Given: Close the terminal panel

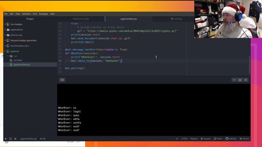Looking at the screenshot, I should pyautogui.click(x=246, y=80).
